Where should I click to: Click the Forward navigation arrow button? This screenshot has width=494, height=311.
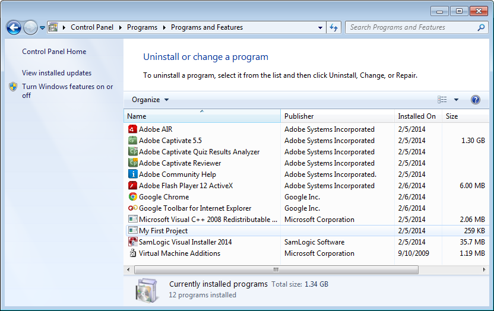(30, 28)
